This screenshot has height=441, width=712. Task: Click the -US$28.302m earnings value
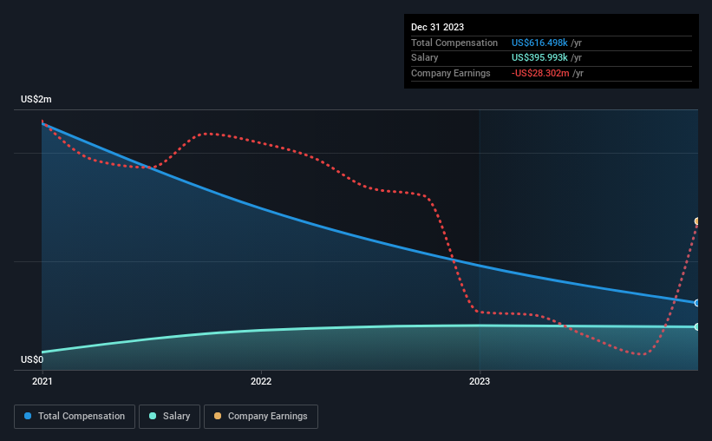pos(540,73)
